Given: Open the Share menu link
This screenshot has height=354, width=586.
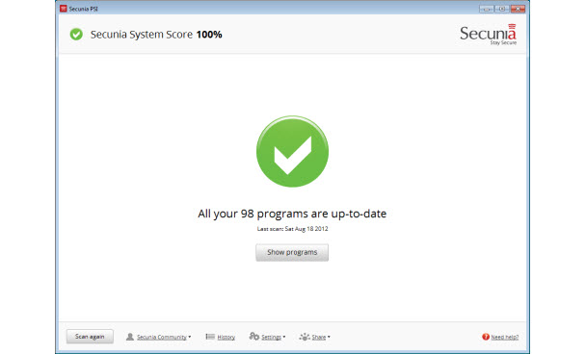Looking at the screenshot, I should click(319, 338).
